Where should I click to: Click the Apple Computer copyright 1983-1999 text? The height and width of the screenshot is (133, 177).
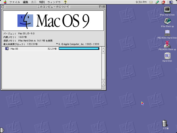click(78, 44)
